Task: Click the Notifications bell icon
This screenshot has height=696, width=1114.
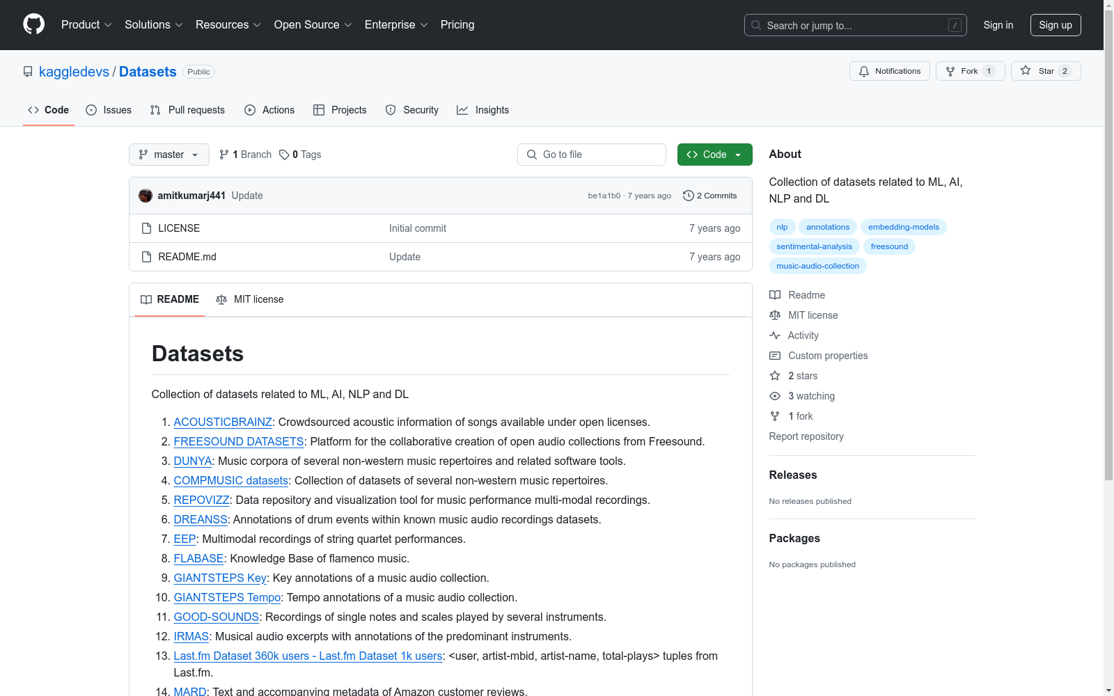Action: coord(864,71)
